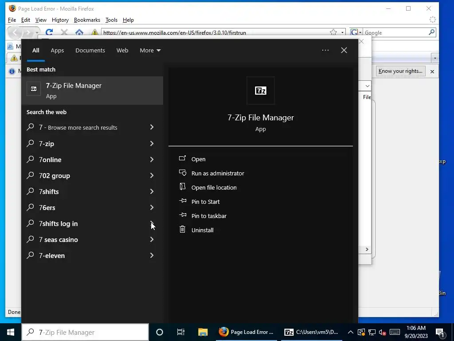Click Firefox Reload button in the toolbar
The height and width of the screenshot is (341, 454).
point(49,32)
